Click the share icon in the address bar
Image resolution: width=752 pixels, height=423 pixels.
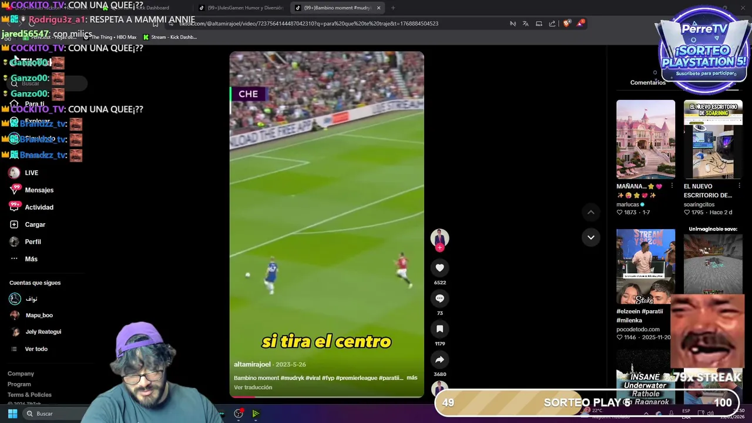point(552,23)
